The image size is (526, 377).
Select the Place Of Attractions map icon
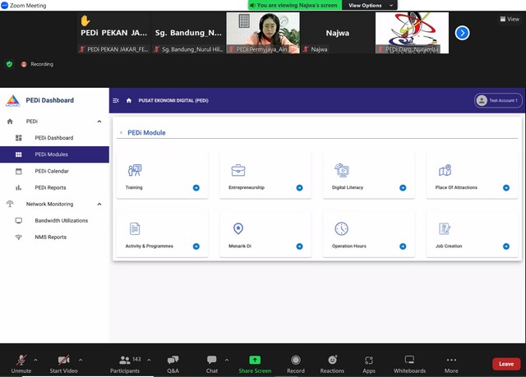[445, 170]
